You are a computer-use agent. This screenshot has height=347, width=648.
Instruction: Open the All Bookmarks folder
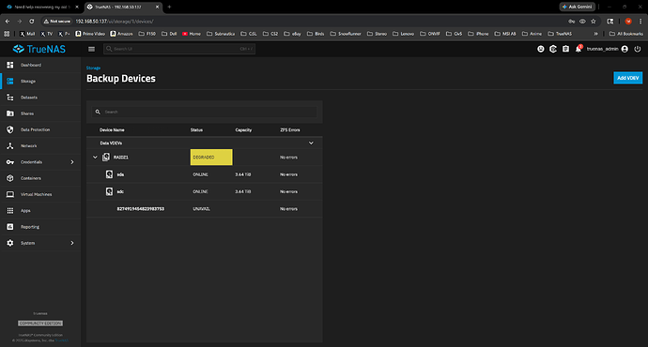[x=626, y=34]
